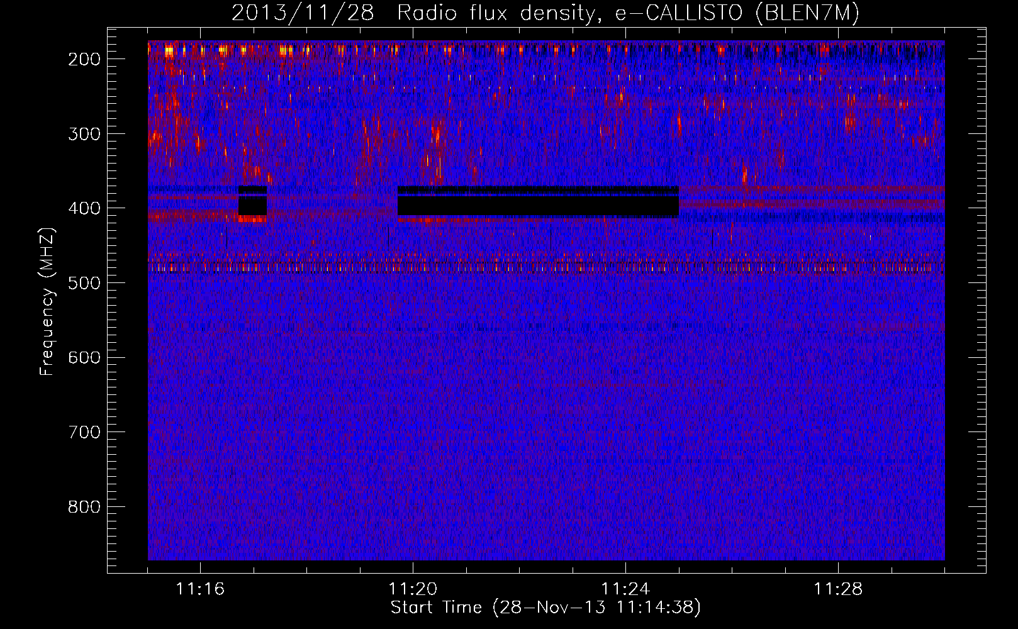Click the 11:16 time tick label

200,589
